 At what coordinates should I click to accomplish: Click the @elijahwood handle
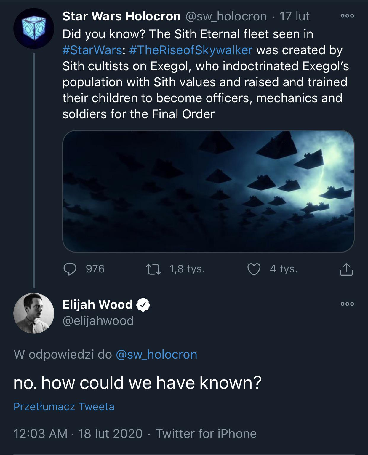click(x=98, y=321)
